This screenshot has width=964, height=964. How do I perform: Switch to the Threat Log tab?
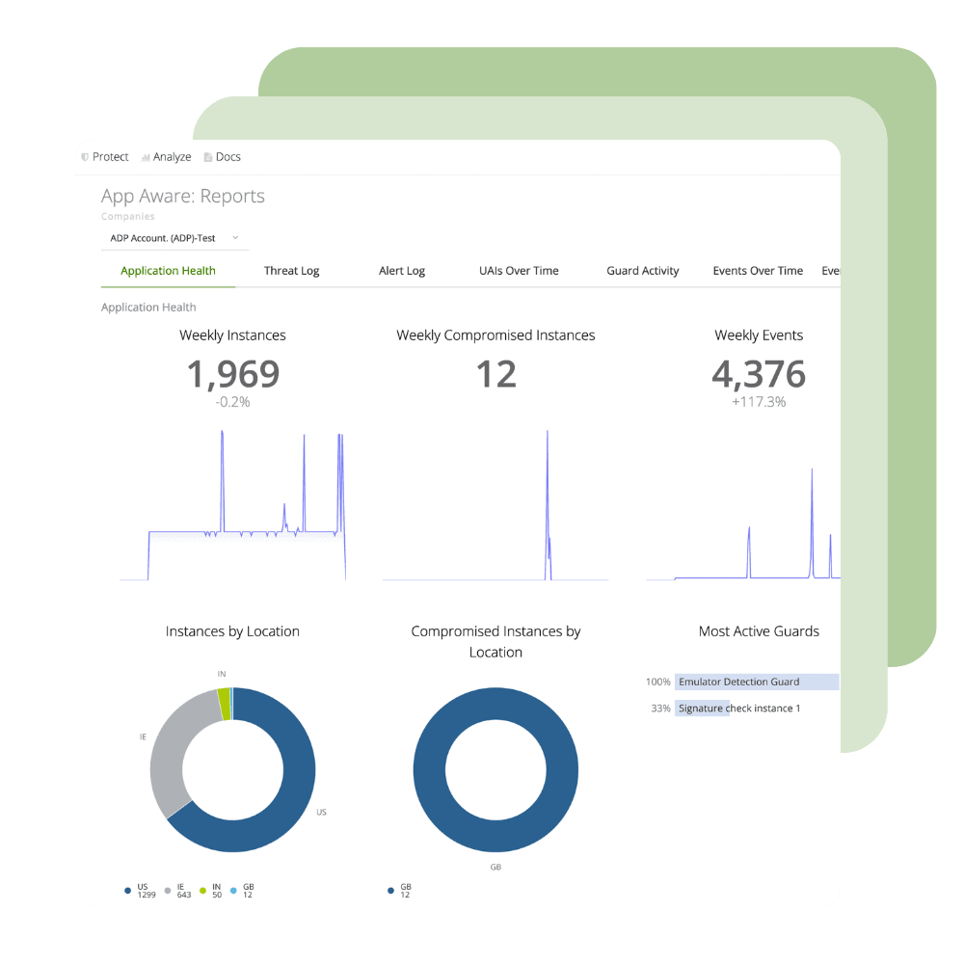point(291,271)
